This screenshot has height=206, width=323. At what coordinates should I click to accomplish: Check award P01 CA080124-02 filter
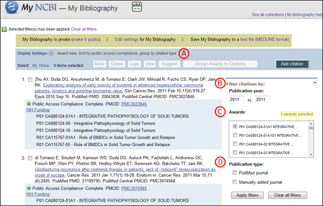coord(235,144)
